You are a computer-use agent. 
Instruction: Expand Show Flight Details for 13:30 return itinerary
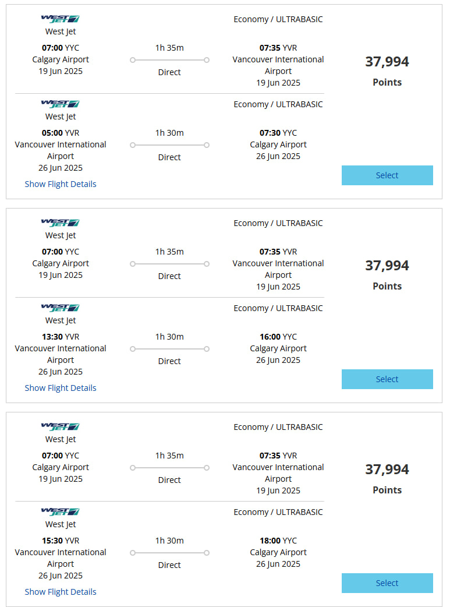point(61,388)
